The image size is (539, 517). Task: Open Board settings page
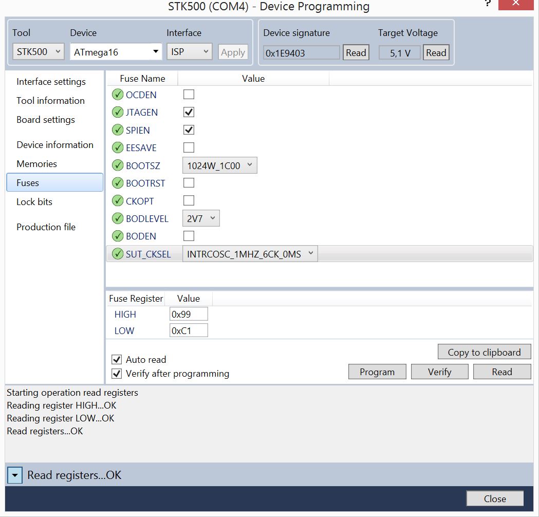click(46, 120)
